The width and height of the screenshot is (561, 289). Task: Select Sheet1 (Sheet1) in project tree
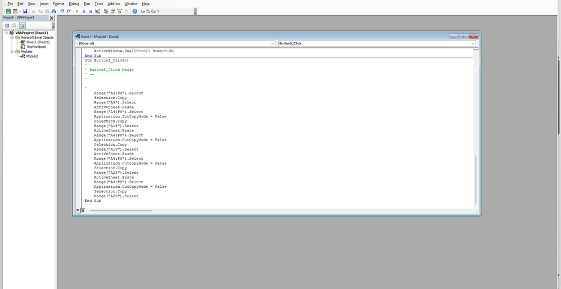(38, 42)
